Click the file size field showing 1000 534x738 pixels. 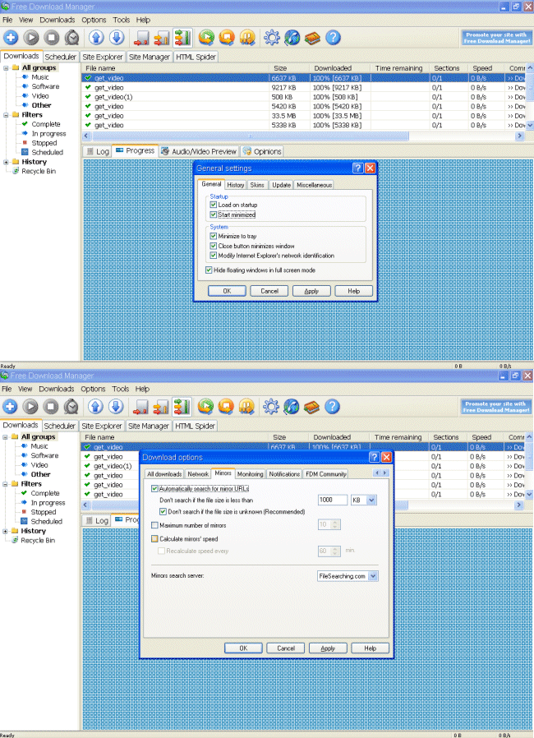point(333,500)
